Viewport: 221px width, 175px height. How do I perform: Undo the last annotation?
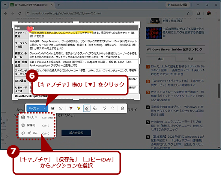tap(105, 108)
